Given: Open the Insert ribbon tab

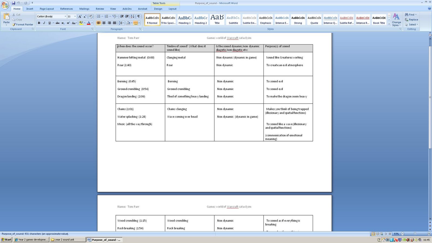Looking at the screenshot, I should [30, 9].
